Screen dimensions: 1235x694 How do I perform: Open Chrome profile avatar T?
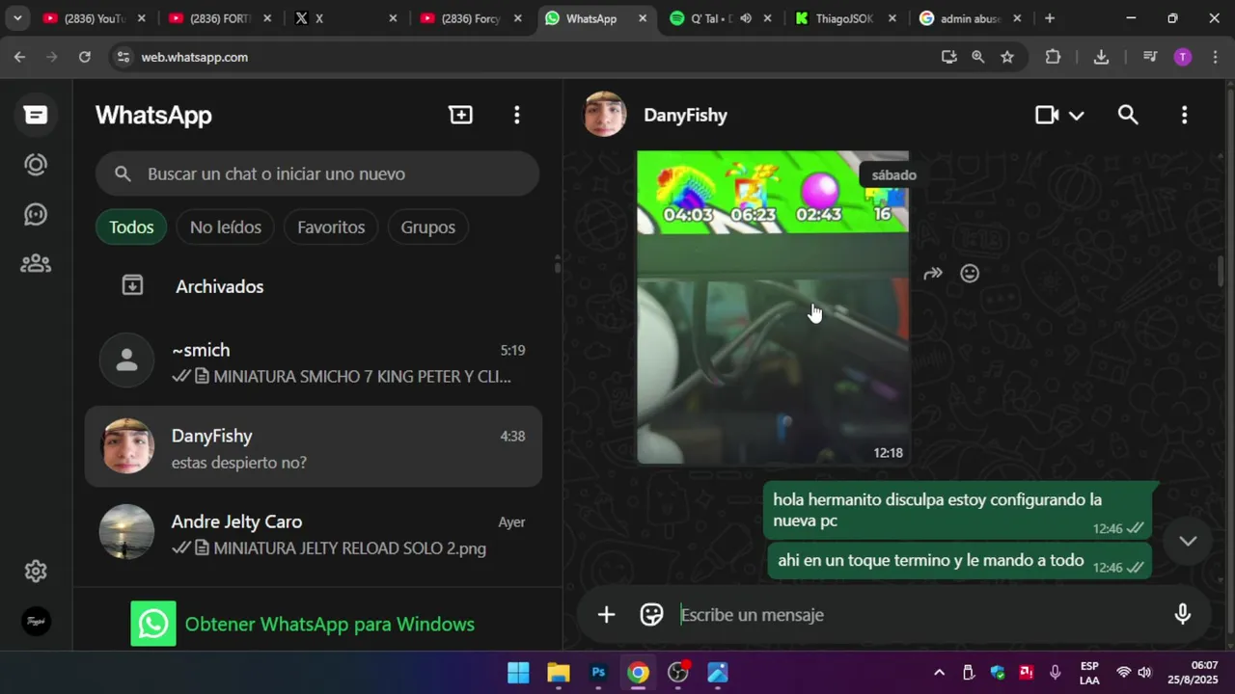click(x=1183, y=57)
